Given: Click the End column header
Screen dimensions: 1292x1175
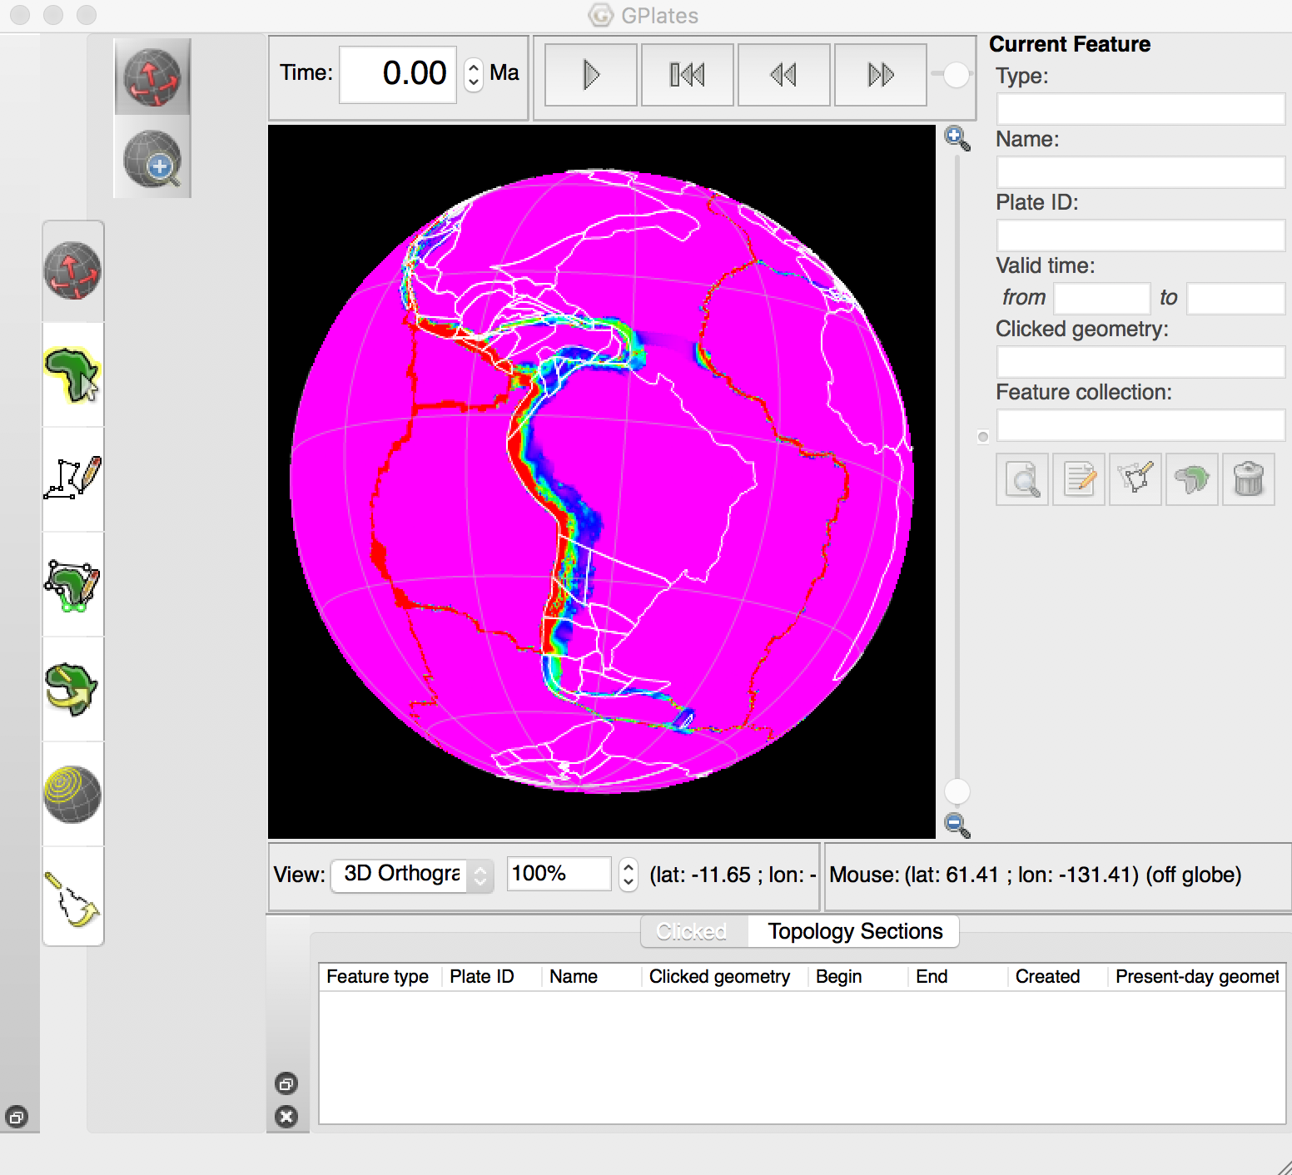Looking at the screenshot, I should [x=958, y=976].
